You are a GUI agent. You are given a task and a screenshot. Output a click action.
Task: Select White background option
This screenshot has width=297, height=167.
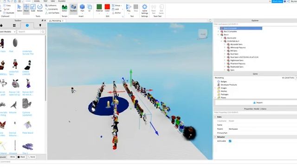(x=11, y=157)
